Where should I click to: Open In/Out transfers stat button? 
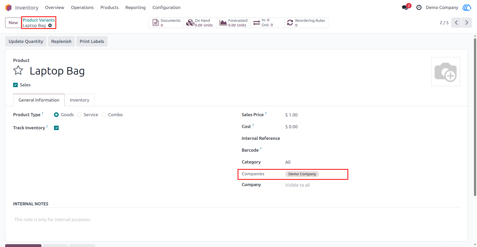[x=267, y=23]
